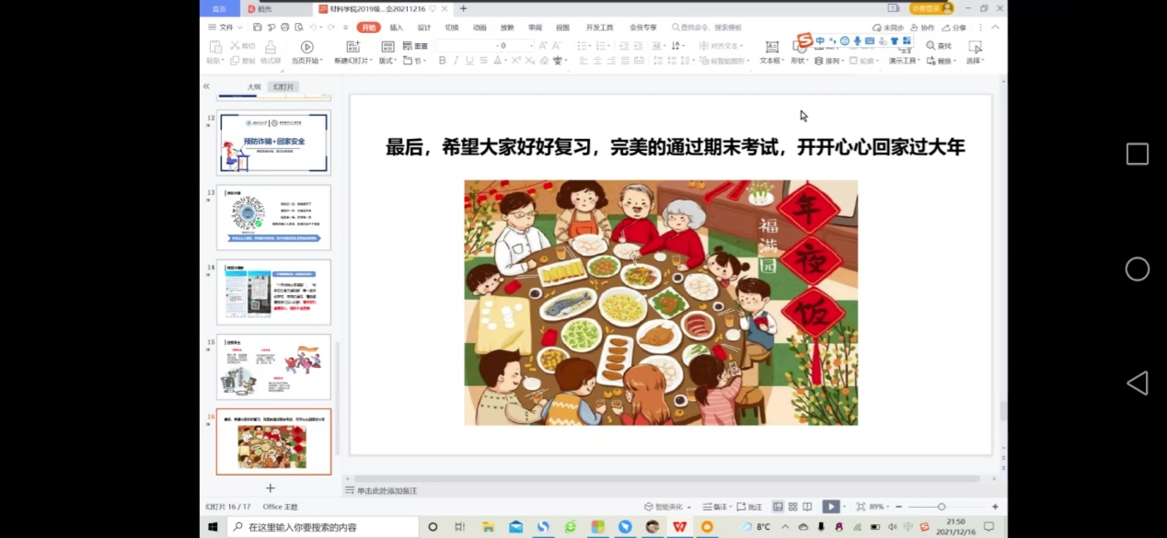Image resolution: width=1167 pixels, height=538 pixels.
Task: Insert a Text Box from the ribbon
Action: pos(772,47)
